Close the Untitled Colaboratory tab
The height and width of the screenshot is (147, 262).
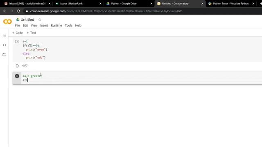coord(202,4)
